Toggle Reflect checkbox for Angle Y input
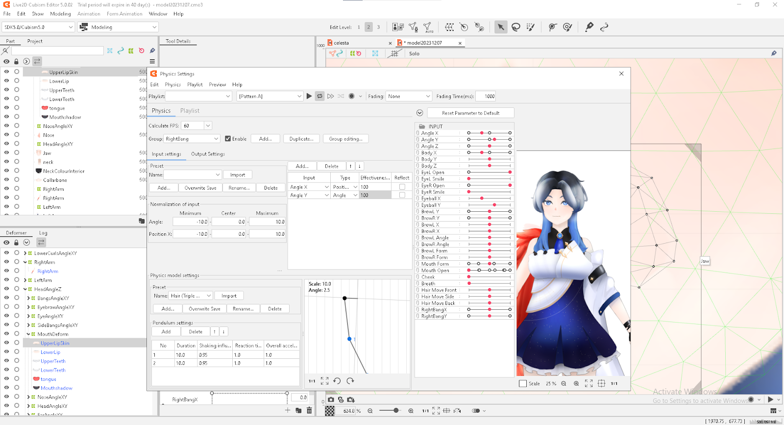Screen dimensions: 784x425 [402, 195]
